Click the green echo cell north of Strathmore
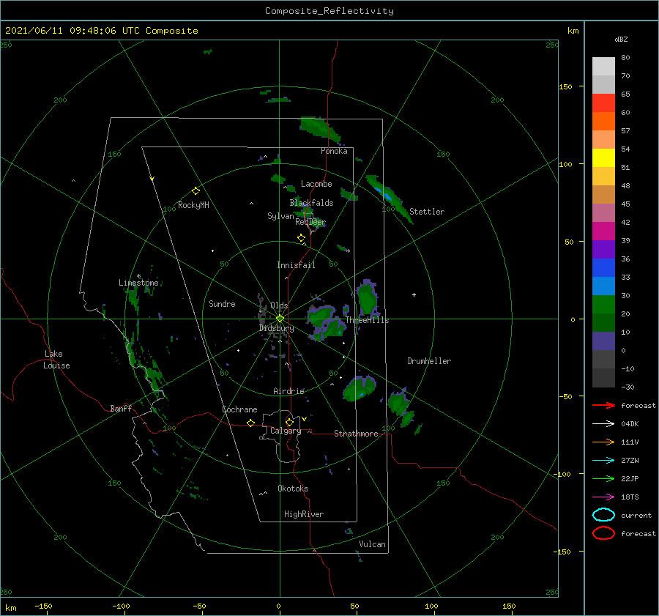 click(x=360, y=388)
